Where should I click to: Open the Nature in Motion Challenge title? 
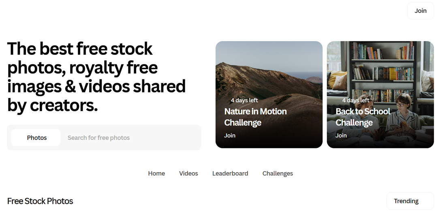coord(255,117)
